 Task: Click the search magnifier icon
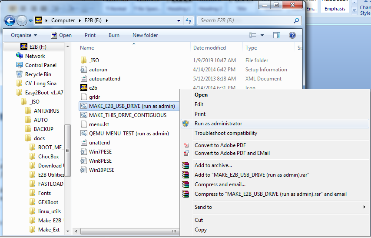coord(297,20)
